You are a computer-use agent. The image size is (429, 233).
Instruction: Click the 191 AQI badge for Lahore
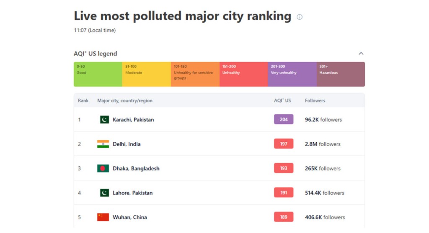284,192
